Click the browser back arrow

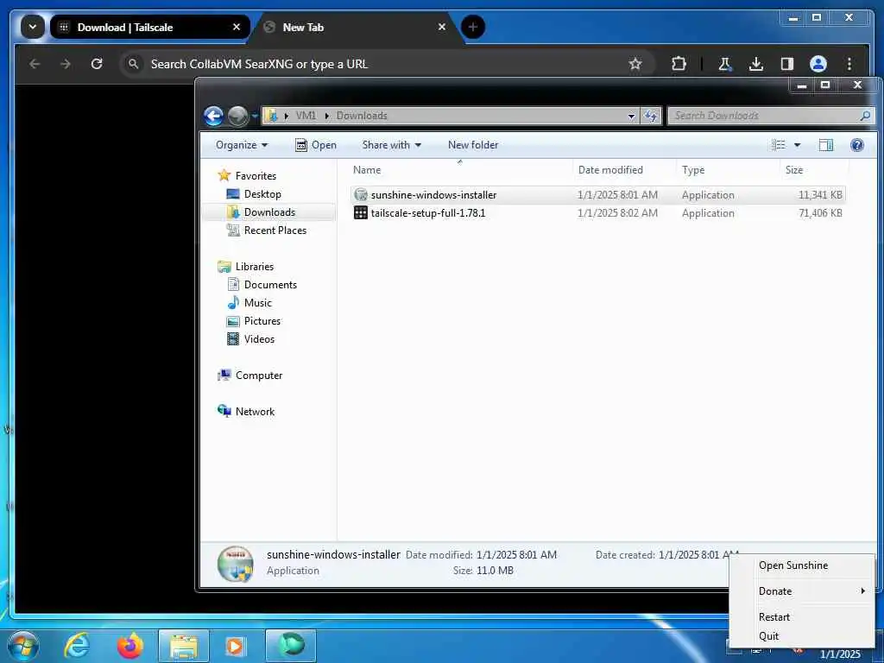(35, 64)
